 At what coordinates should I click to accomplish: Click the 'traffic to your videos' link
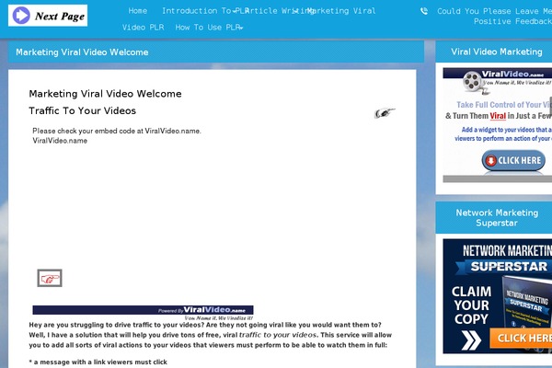(x=277, y=335)
